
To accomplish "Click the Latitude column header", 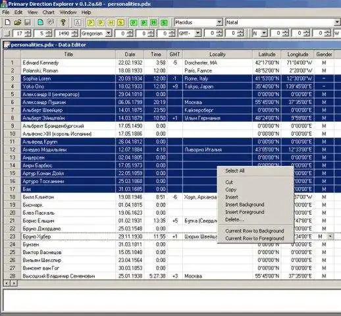I will coord(267,54).
